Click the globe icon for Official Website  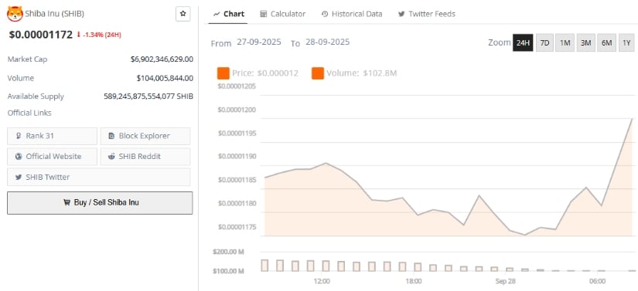point(19,157)
